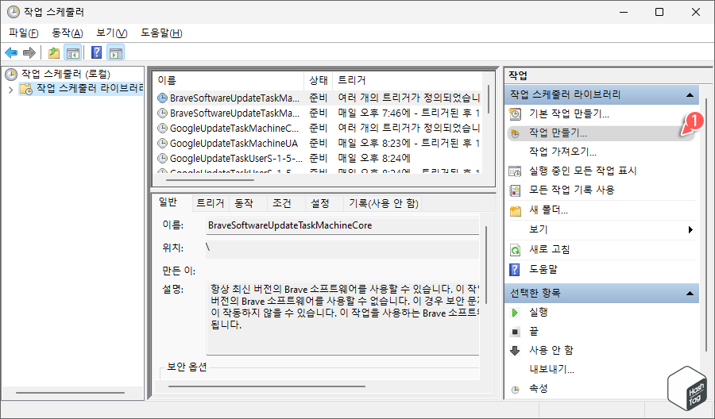Collapse the 선택한 항목 actions section
Image resolution: width=715 pixels, height=419 pixels.
[690, 294]
